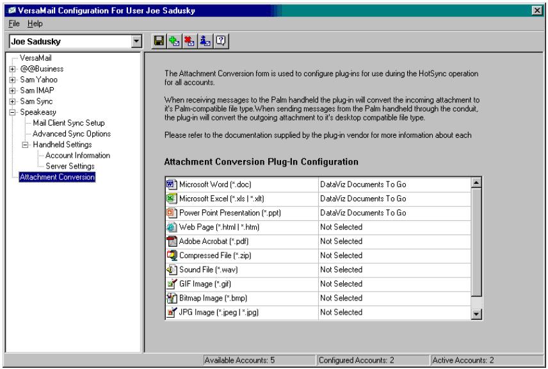Click the Sound File speaker icon
The image size is (548, 369).
[x=172, y=270]
